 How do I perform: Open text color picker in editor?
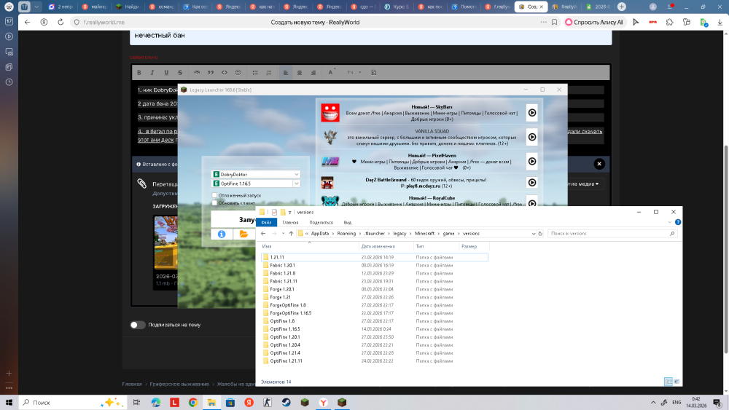(x=330, y=72)
